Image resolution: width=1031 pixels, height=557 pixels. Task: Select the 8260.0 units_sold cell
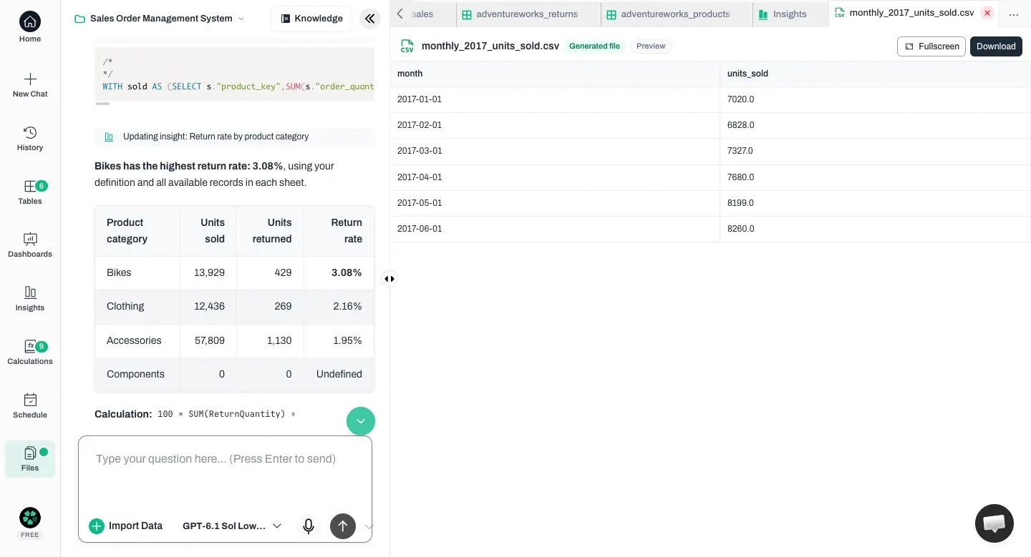point(875,229)
